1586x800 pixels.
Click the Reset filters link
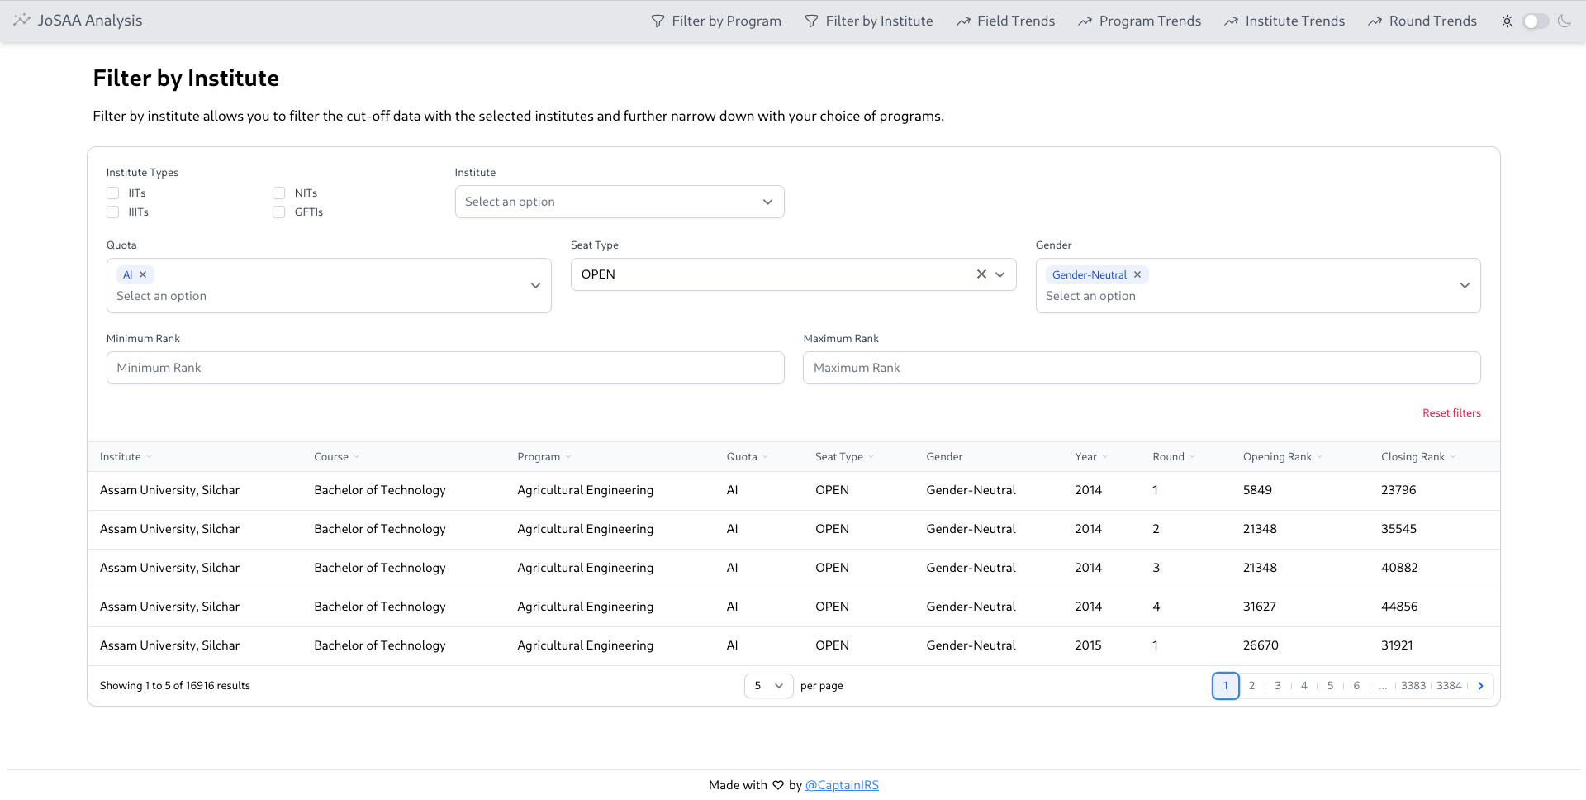1451,412
